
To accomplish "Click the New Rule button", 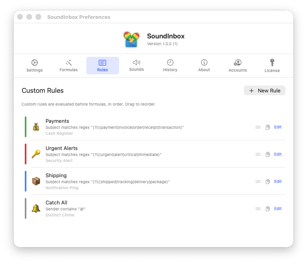I will pos(265,90).
